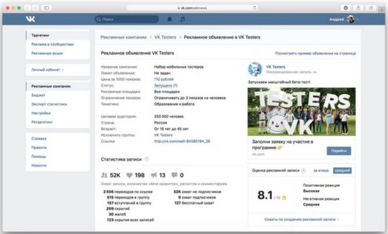This screenshot has height=234, width=388.
Task: Click Андрей profile avatar in header
Action: (350, 19)
